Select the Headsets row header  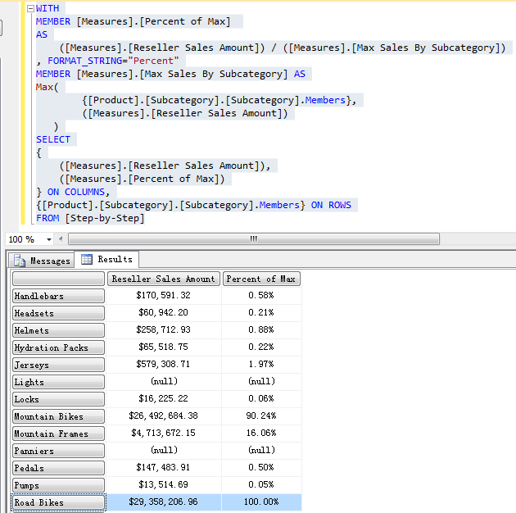tap(59, 313)
